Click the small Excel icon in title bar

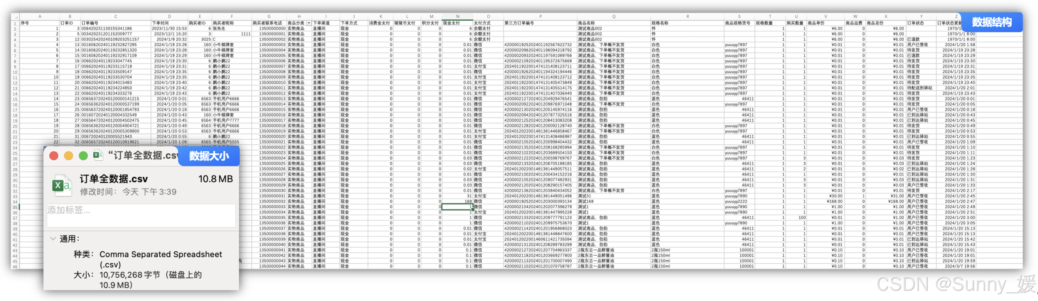point(98,155)
